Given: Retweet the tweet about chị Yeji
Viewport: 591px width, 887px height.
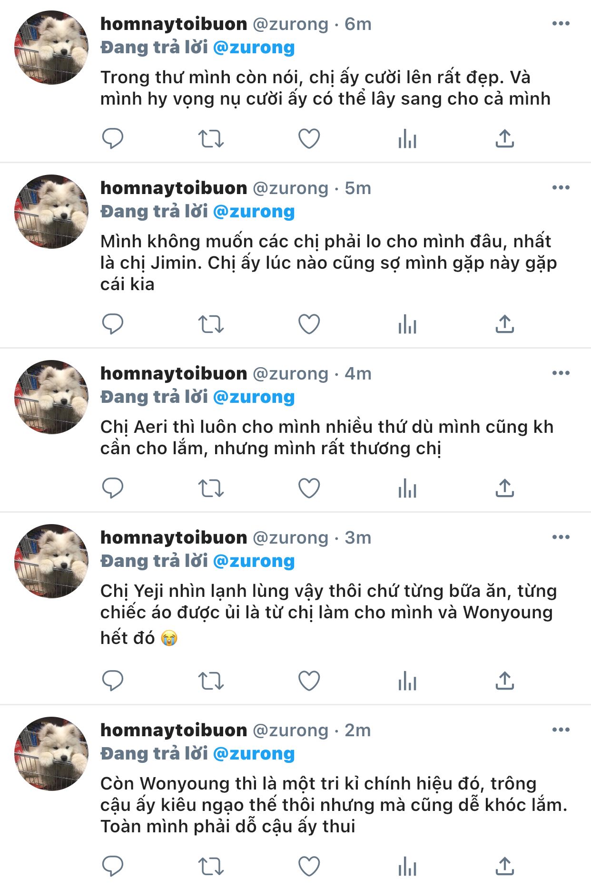Looking at the screenshot, I should (211, 681).
